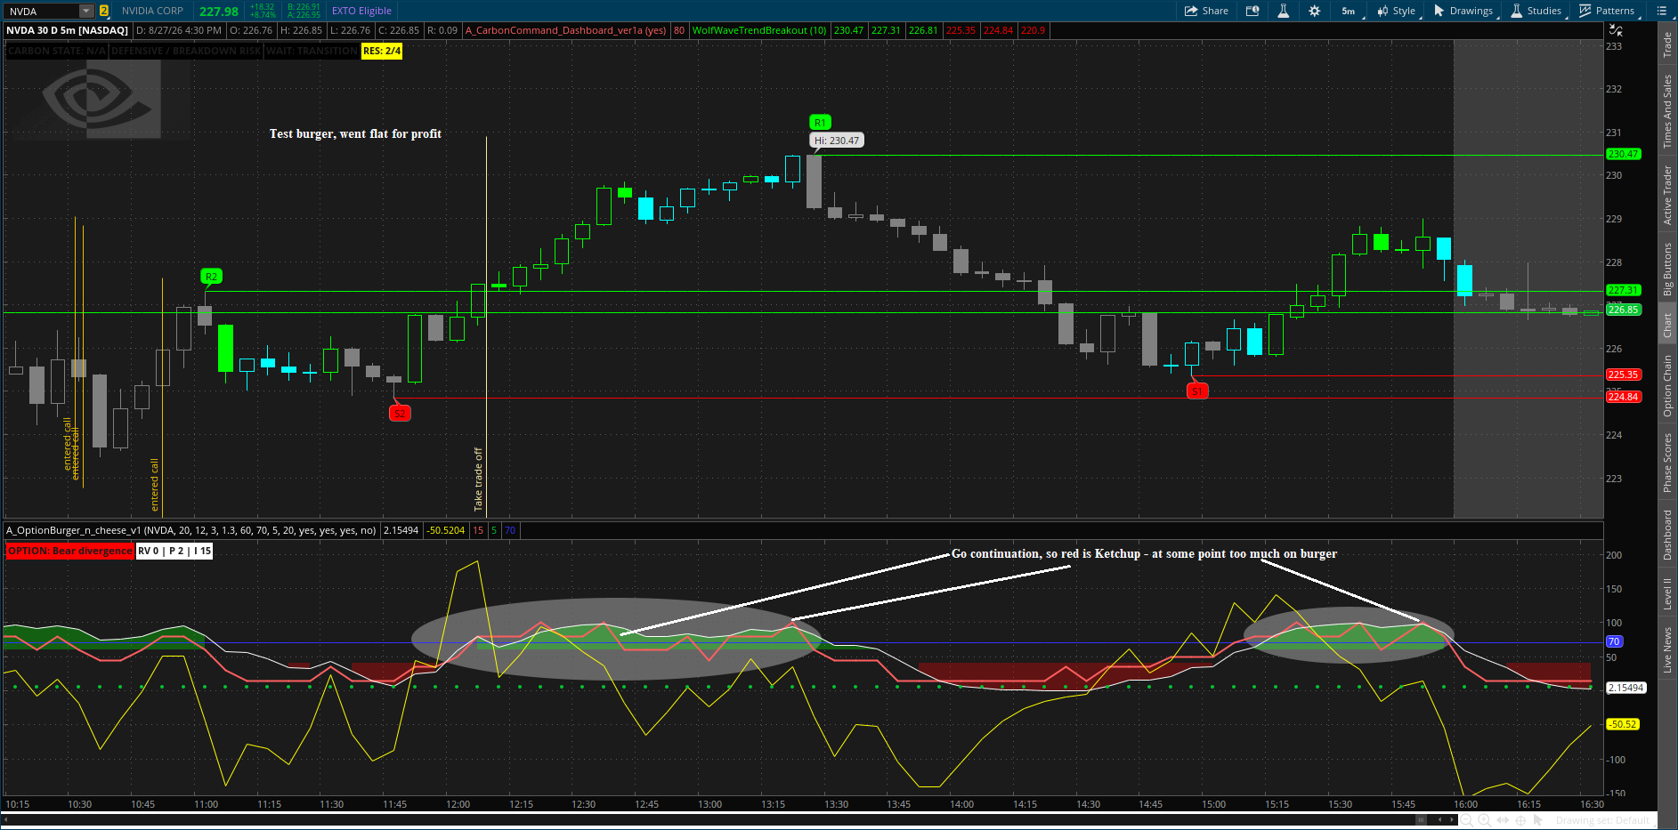The width and height of the screenshot is (1678, 830).
Task: Open the list menu icon at toolbar end
Action: (1661, 11)
